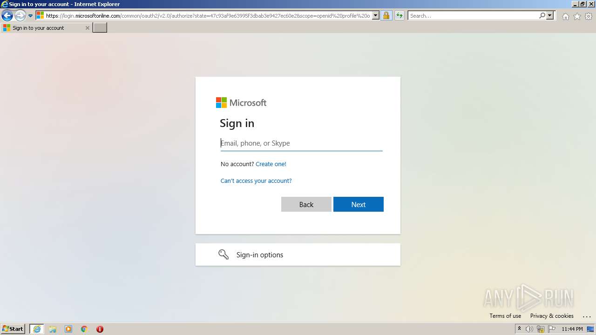596x335 pixels.
Task: Click the volume speaker tray icon
Action: point(529,329)
